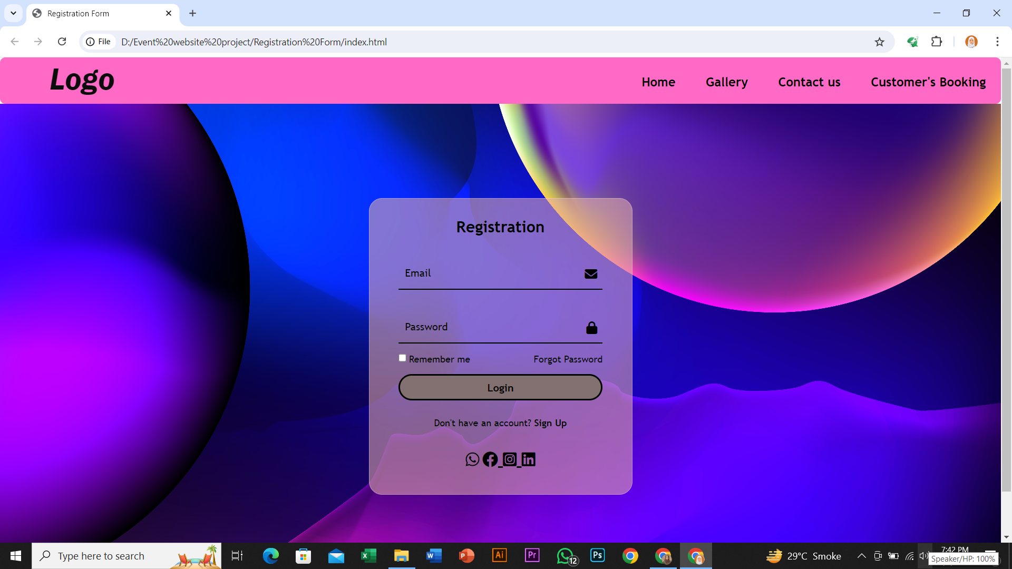
Task: Open Word from the taskbar
Action: [x=434, y=556]
